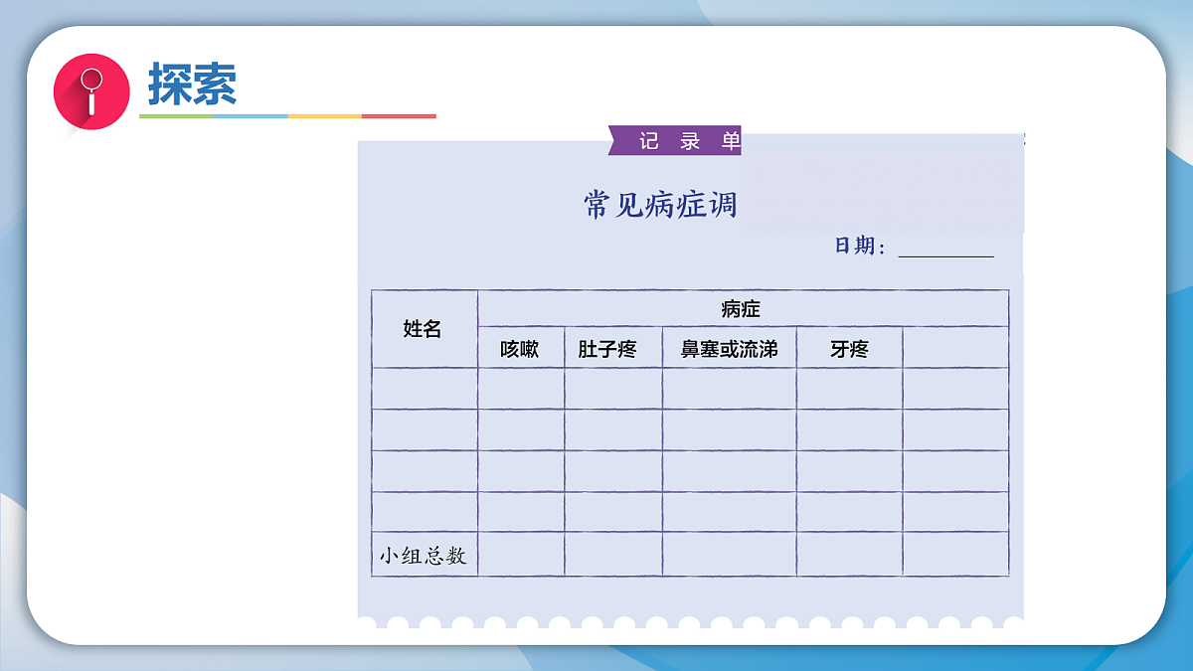Click the magnifying glass icon beside 探索
This screenshot has width=1193, height=671.
[91, 91]
